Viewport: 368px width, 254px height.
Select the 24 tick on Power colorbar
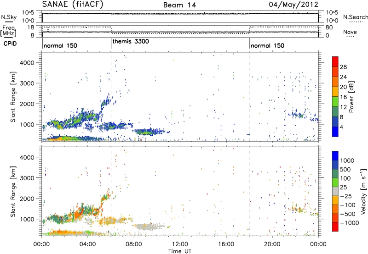click(343, 77)
